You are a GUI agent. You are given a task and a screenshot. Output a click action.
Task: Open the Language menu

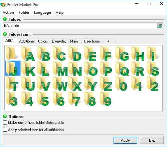pyautogui.click(x=42, y=12)
